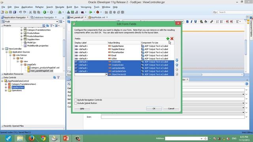Collapse the Application Sources node
253x142 pixels.
[x=7, y=52]
